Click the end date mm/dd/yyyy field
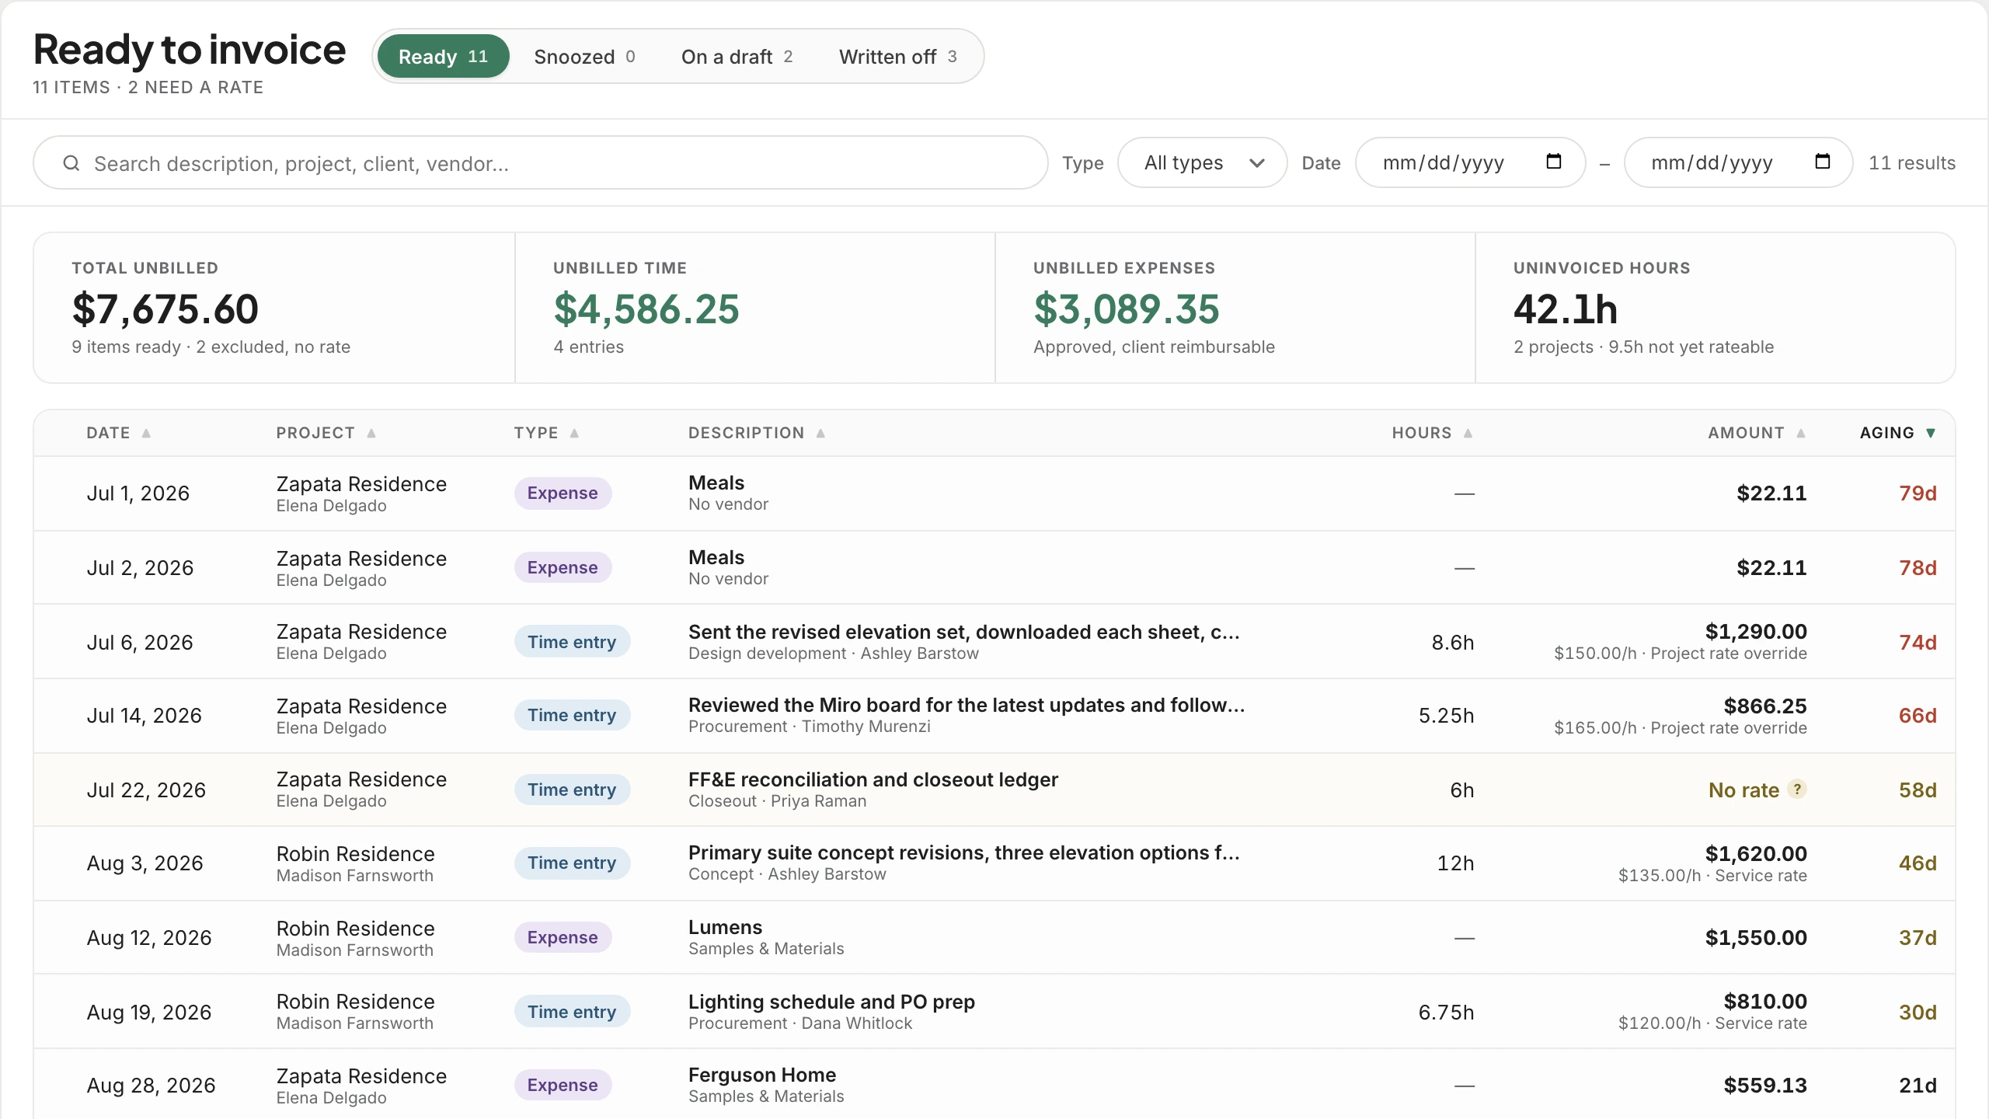The image size is (1989, 1119). pyautogui.click(x=1739, y=162)
